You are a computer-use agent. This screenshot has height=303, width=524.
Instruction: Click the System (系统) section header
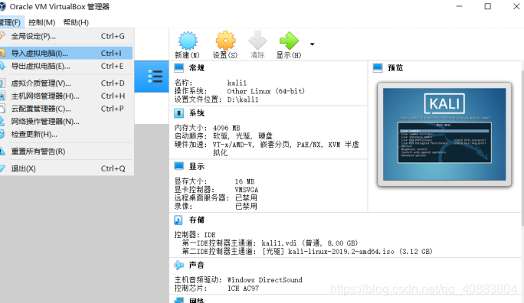[196, 113]
